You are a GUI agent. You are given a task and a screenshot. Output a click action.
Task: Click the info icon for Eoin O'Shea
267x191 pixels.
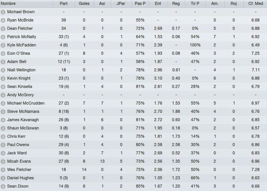tap(3, 54)
